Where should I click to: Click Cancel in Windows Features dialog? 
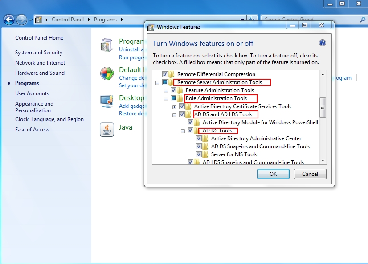pos(310,174)
